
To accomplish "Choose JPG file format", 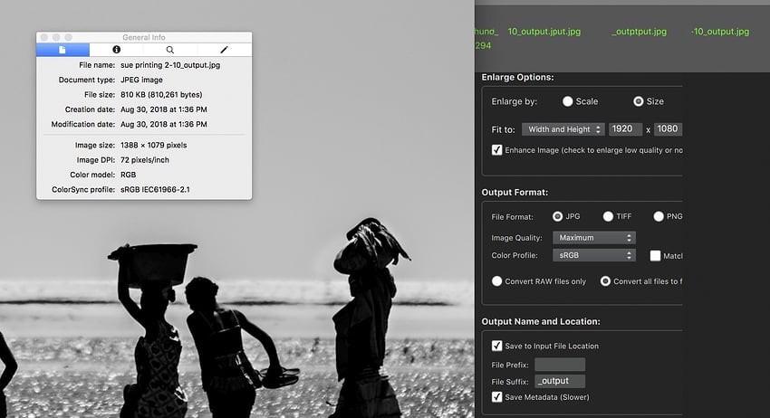I will pos(557,216).
